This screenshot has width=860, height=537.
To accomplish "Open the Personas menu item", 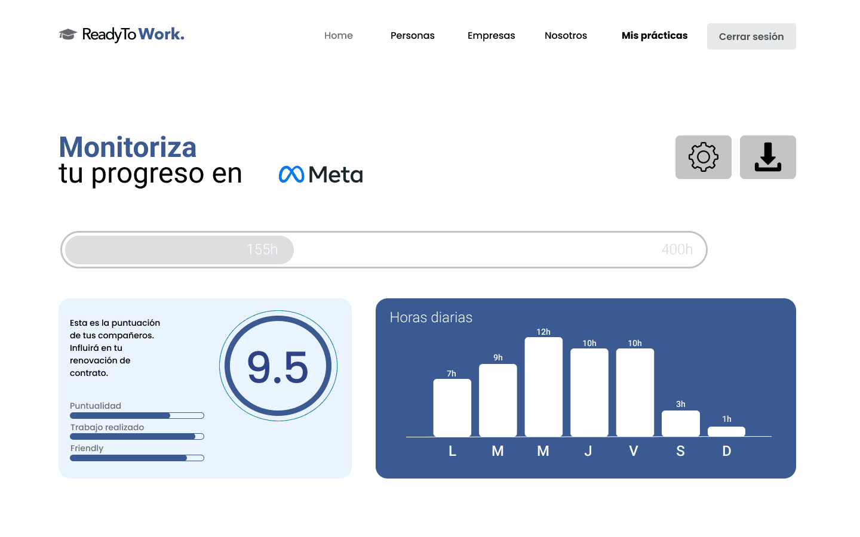I will pos(413,36).
